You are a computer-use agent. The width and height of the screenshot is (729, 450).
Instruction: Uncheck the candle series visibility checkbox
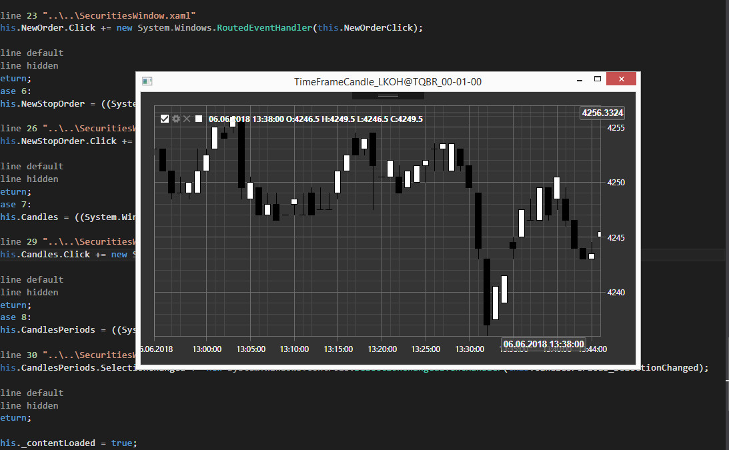click(x=165, y=119)
